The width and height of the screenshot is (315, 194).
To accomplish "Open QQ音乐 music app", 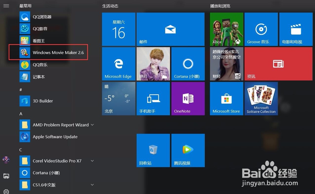I will [x=25, y=65].
